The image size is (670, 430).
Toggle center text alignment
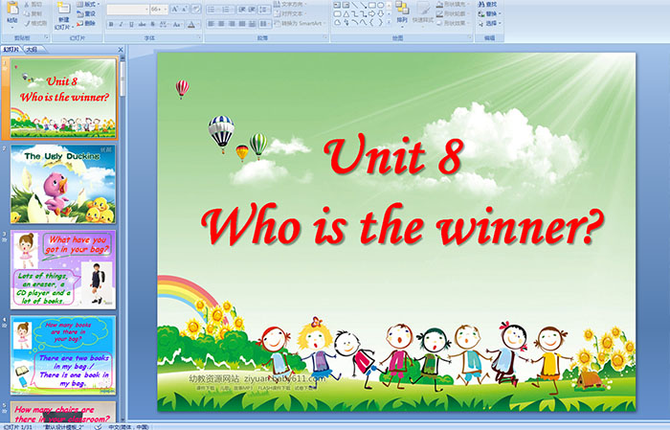click(x=221, y=24)
